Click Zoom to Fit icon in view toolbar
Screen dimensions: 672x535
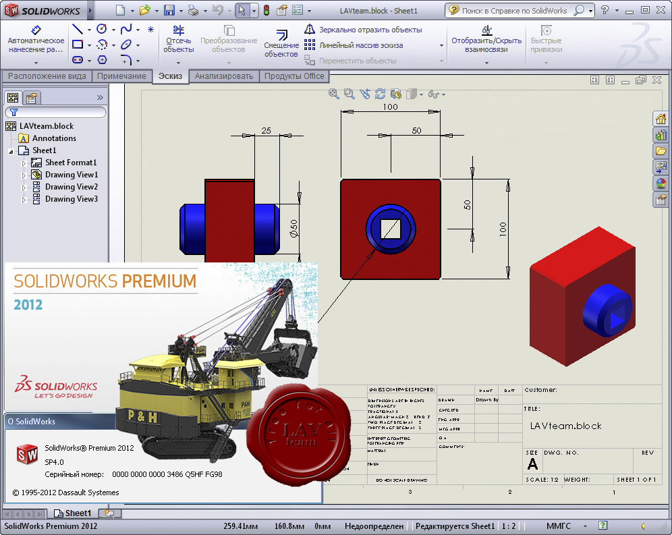[x=333, y=94]
